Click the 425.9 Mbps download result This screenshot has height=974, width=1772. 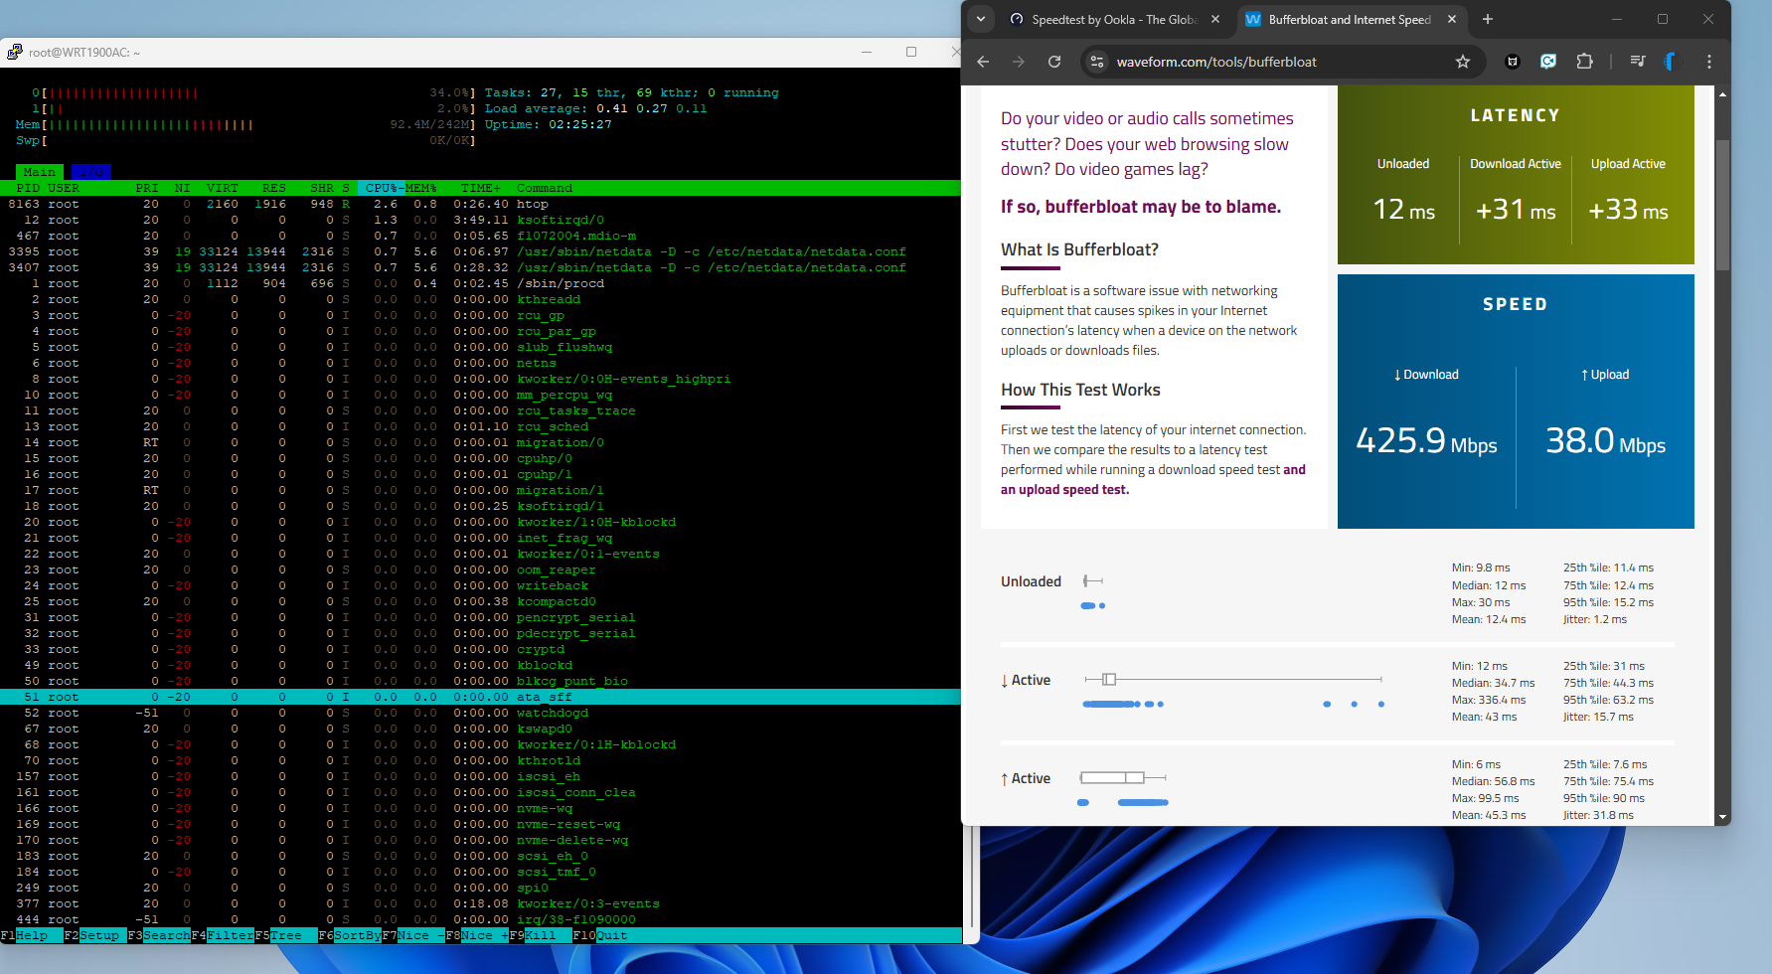[x=1426, y=440]
